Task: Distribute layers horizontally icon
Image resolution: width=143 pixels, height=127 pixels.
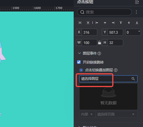Action: click(80, 23)
